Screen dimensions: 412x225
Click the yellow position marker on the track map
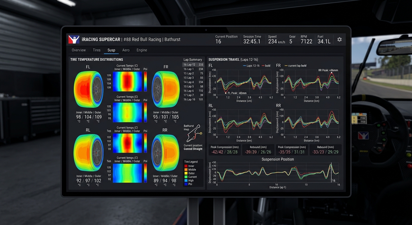(201, 133)
